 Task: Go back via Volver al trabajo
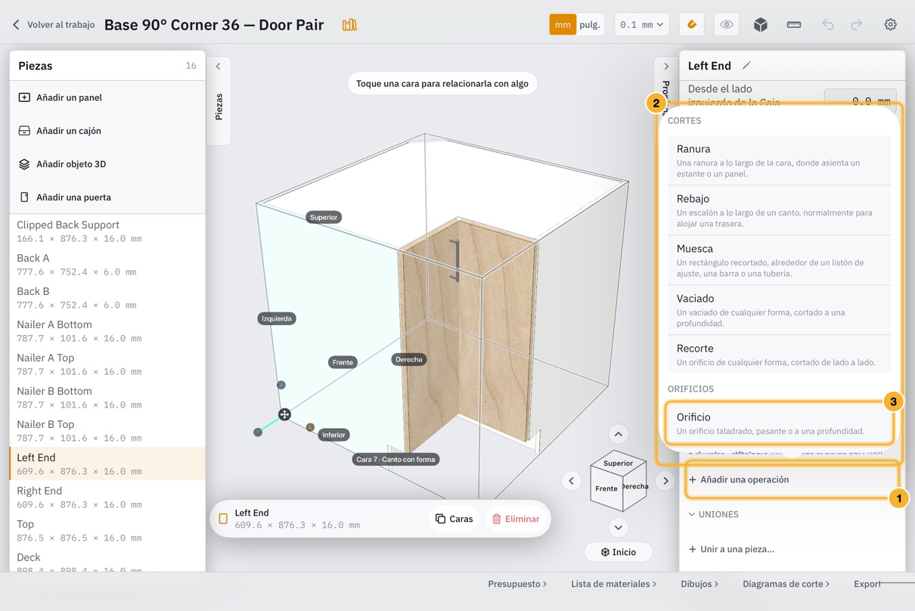[53, 25]
